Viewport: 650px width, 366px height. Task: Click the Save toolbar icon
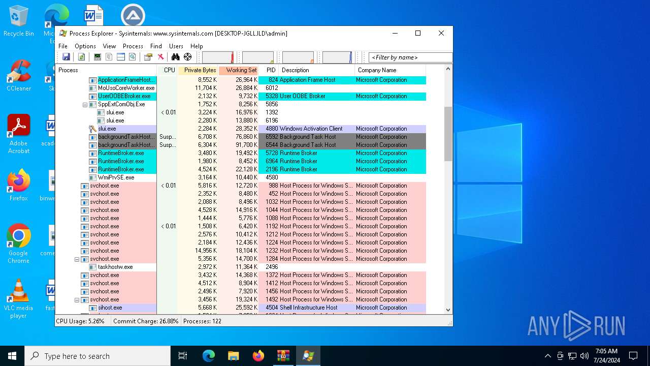pos(66,57)
